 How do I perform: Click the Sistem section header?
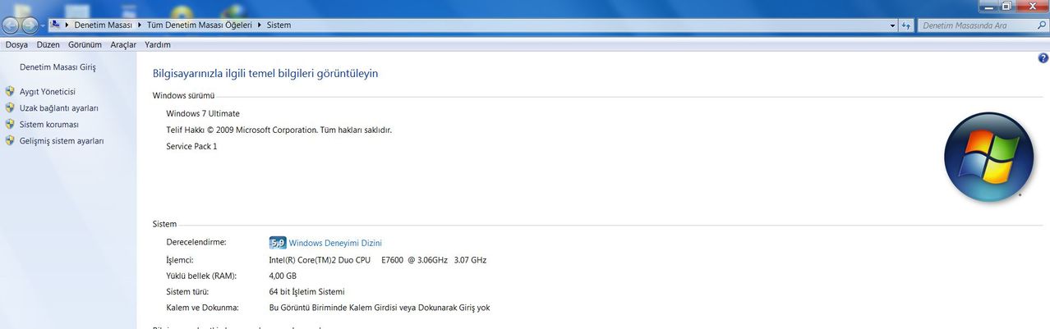[x=164, y=224]
